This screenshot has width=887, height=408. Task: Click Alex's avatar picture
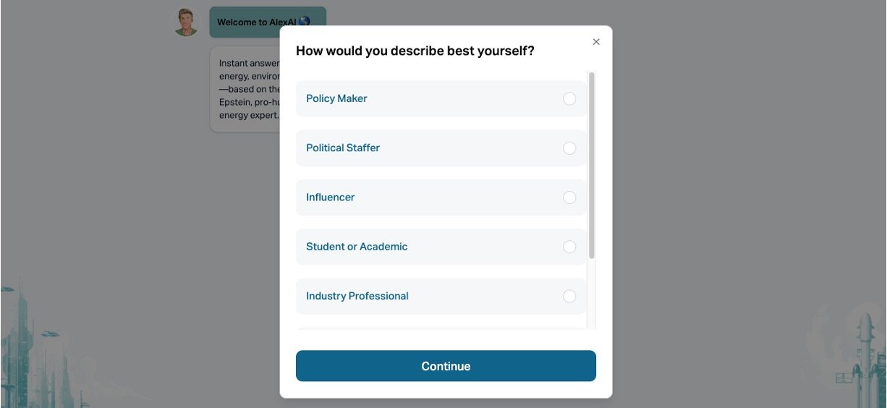[187, 22]
